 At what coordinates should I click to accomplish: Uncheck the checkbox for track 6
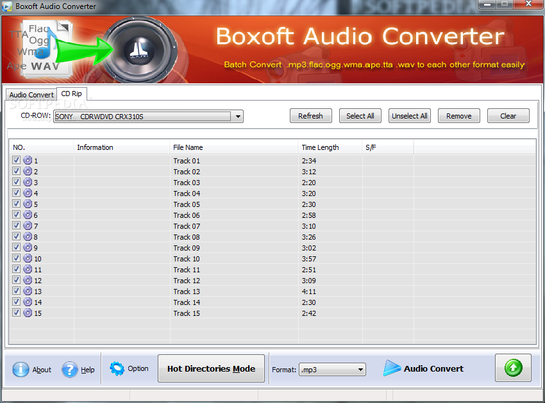coord(16,215)
